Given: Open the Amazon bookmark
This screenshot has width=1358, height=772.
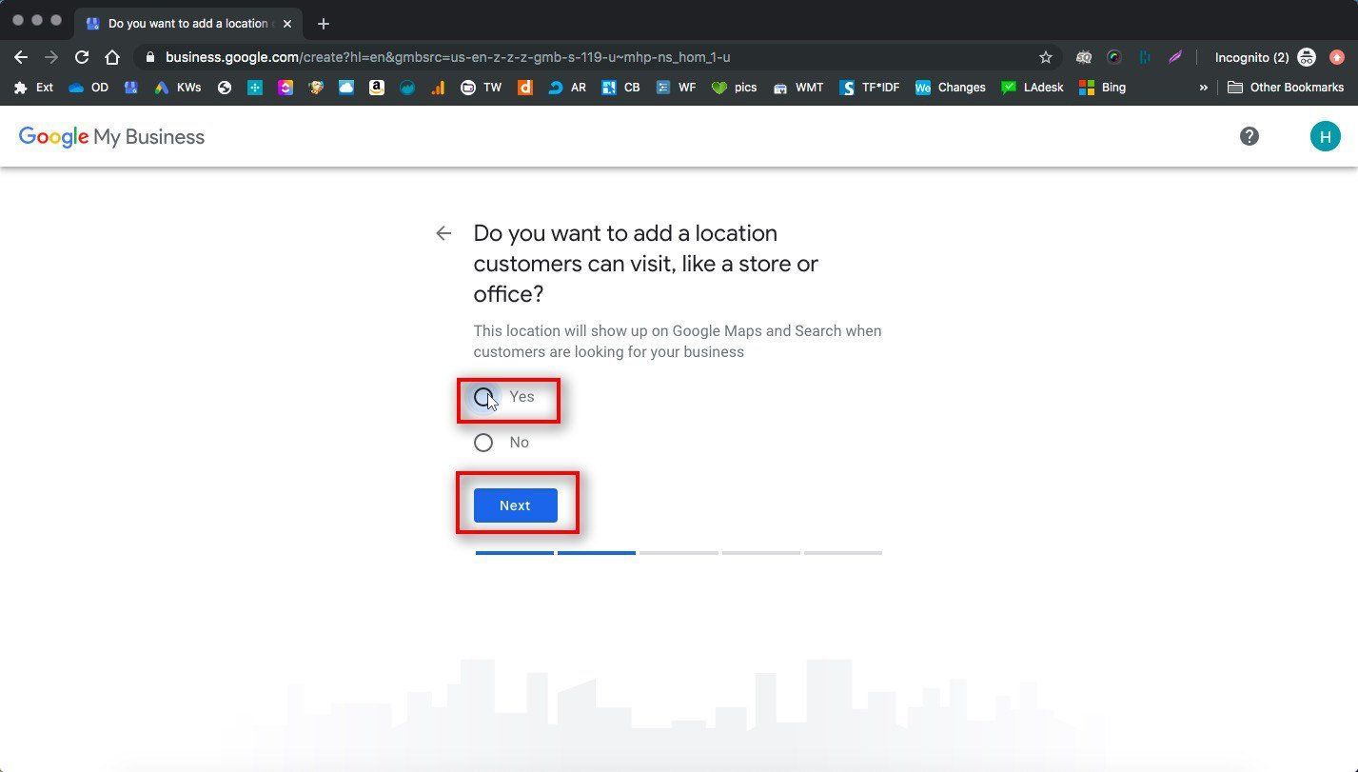Looking at the screenshot, I should click(377, 88).
